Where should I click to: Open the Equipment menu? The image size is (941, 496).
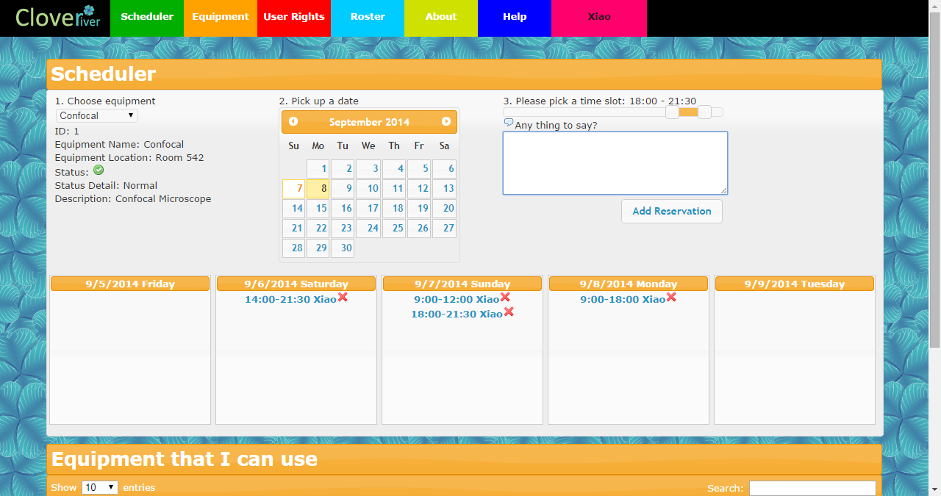220,16
